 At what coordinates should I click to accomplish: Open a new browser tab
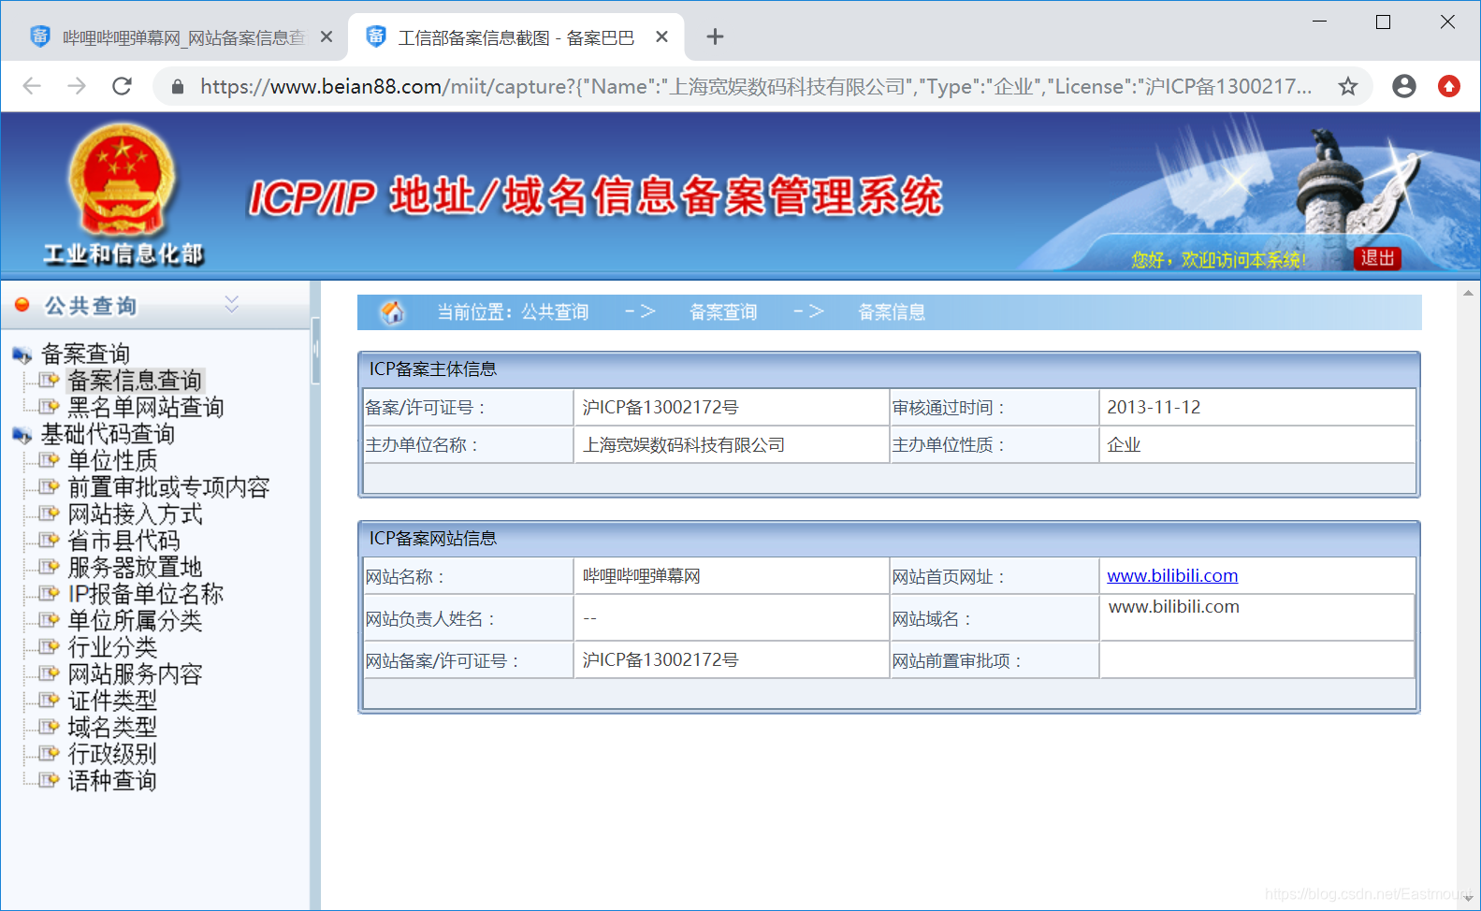[x=715, y=36]
